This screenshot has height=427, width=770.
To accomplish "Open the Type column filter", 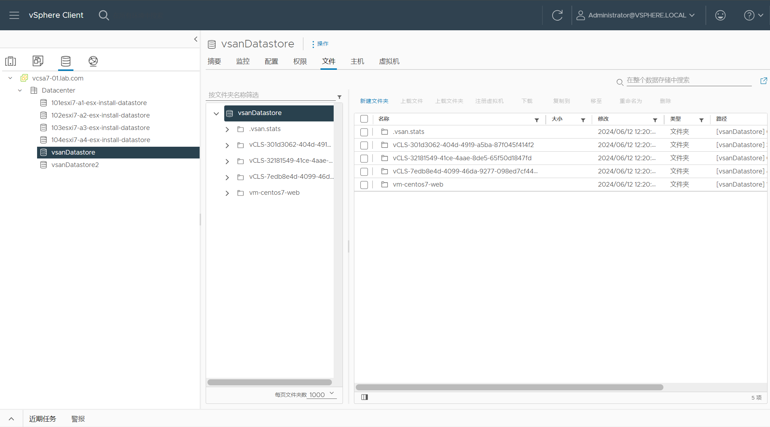I will [x=701, y=120].
